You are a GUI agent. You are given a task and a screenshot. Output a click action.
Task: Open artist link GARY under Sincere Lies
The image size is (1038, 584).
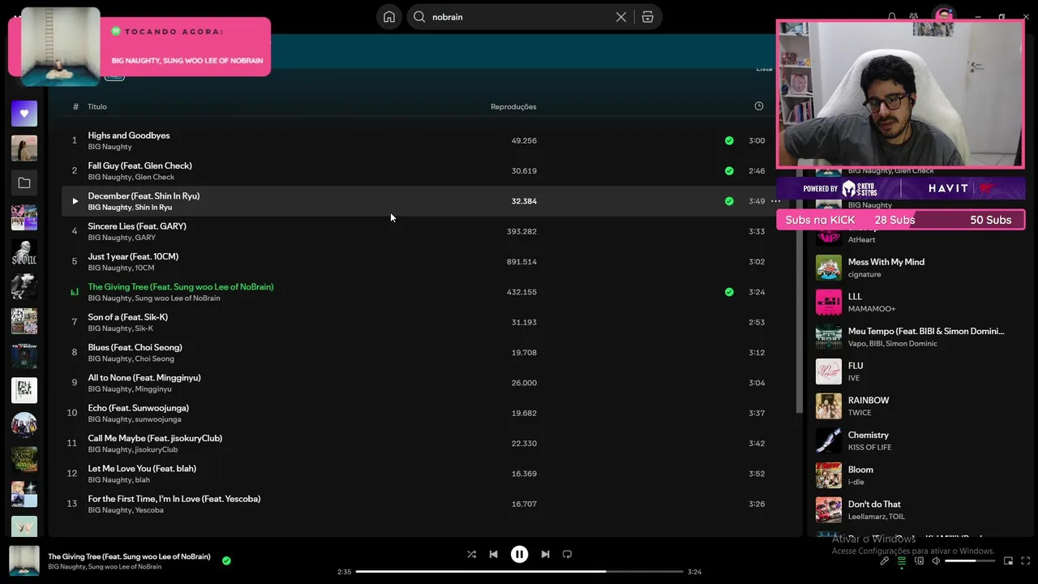pos(145,238)
